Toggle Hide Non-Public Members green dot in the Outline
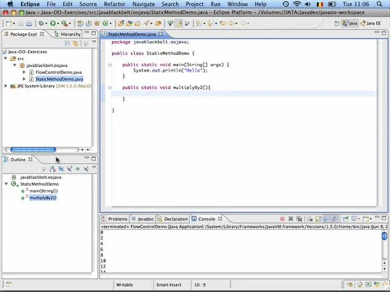The image size is (390, 292). pos(78,169)
